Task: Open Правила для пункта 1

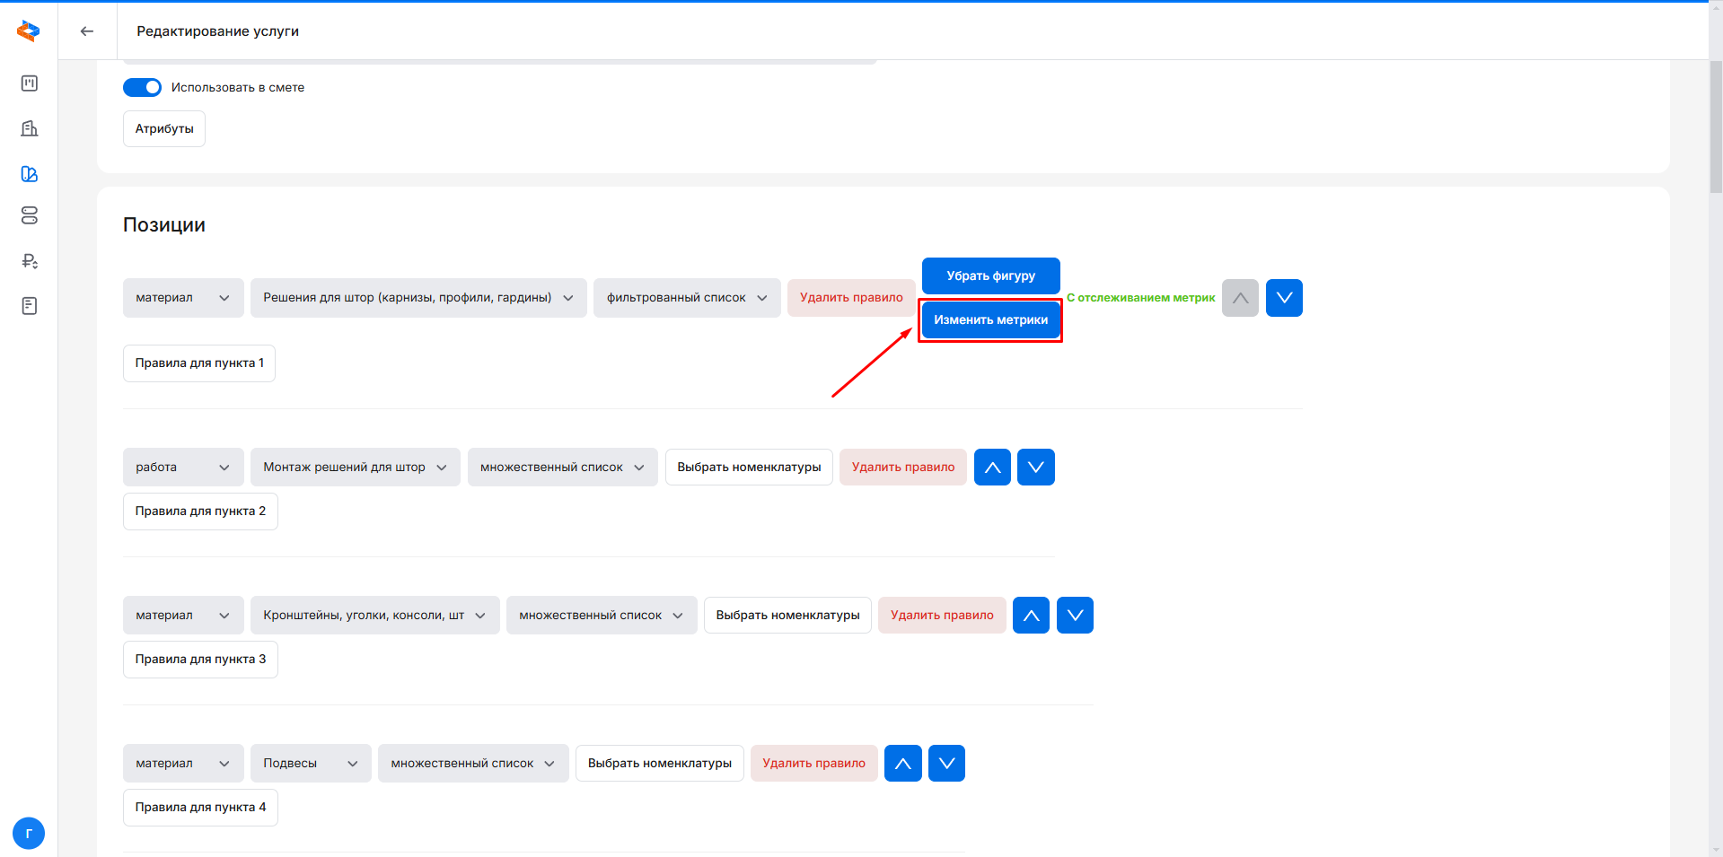Action: pyautogui.click(x=199, y=363)
